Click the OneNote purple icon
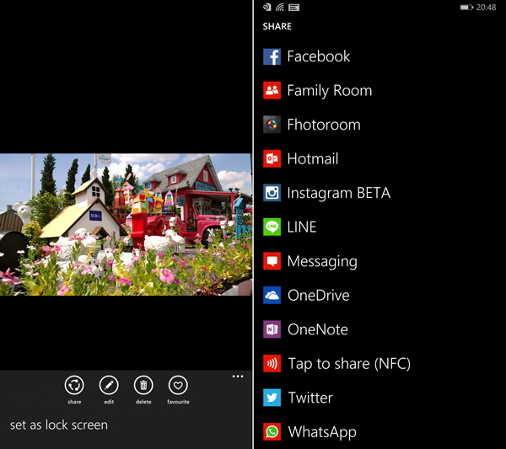Image resolution: width=506 pixels, height=449 pixels. [272, 329]
